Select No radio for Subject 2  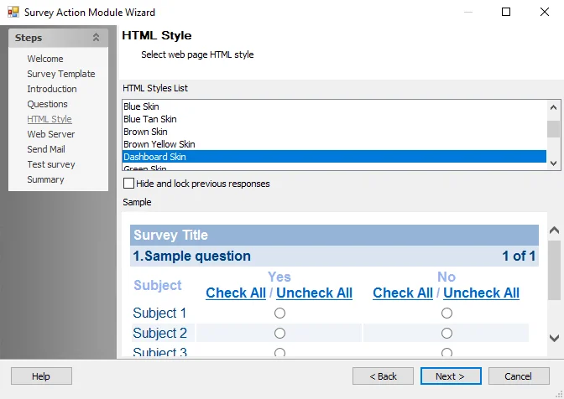click(x=446, y=334)
